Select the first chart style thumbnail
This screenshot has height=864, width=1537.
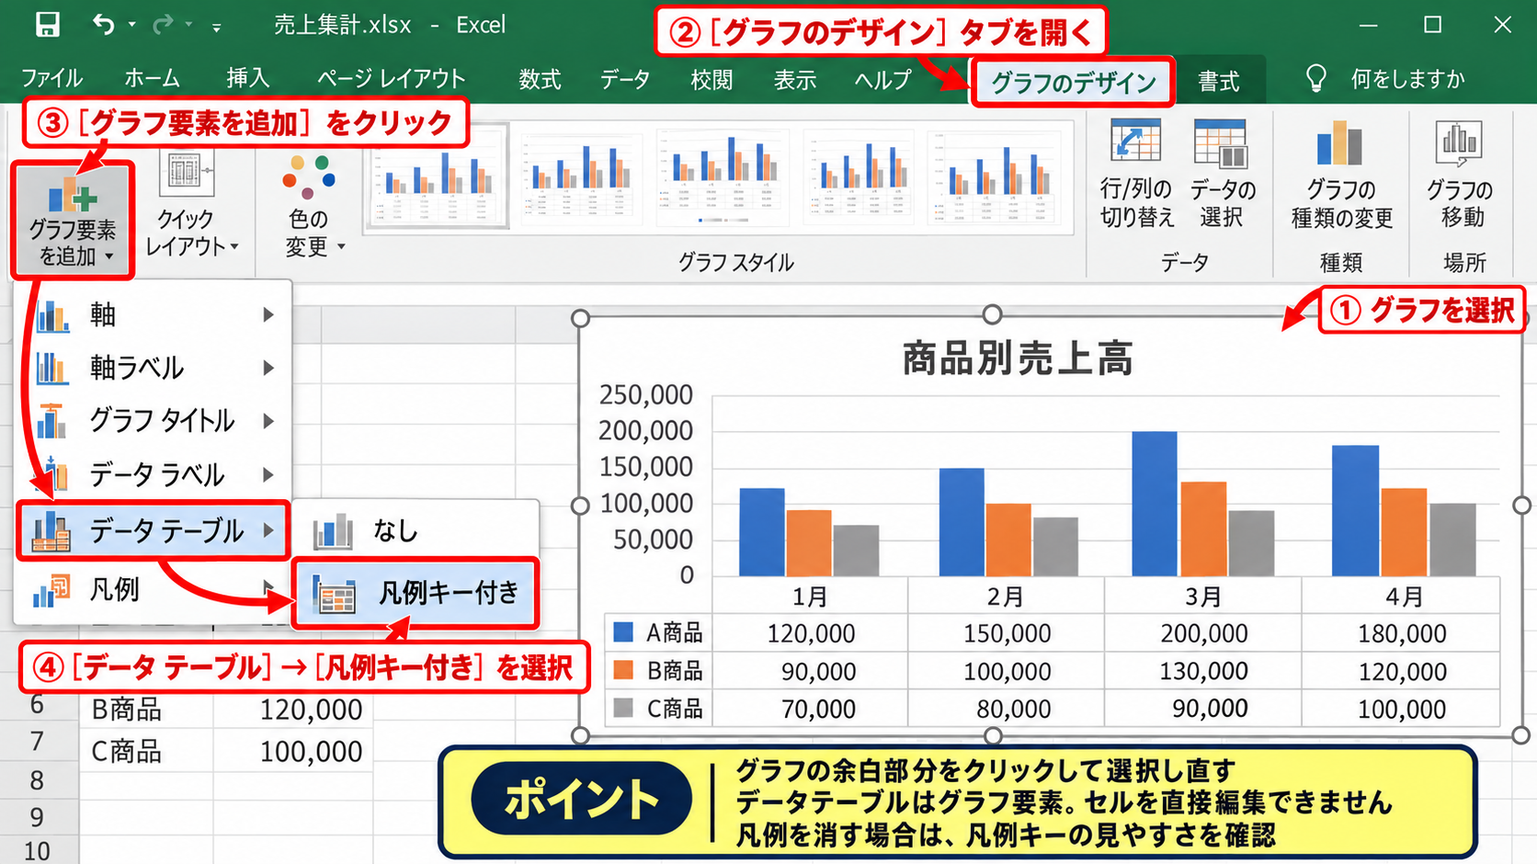click(x=438, y=176)
